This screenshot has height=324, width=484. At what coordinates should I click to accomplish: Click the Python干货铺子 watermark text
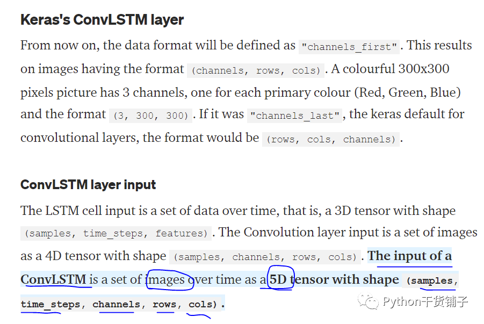[425, 301]
